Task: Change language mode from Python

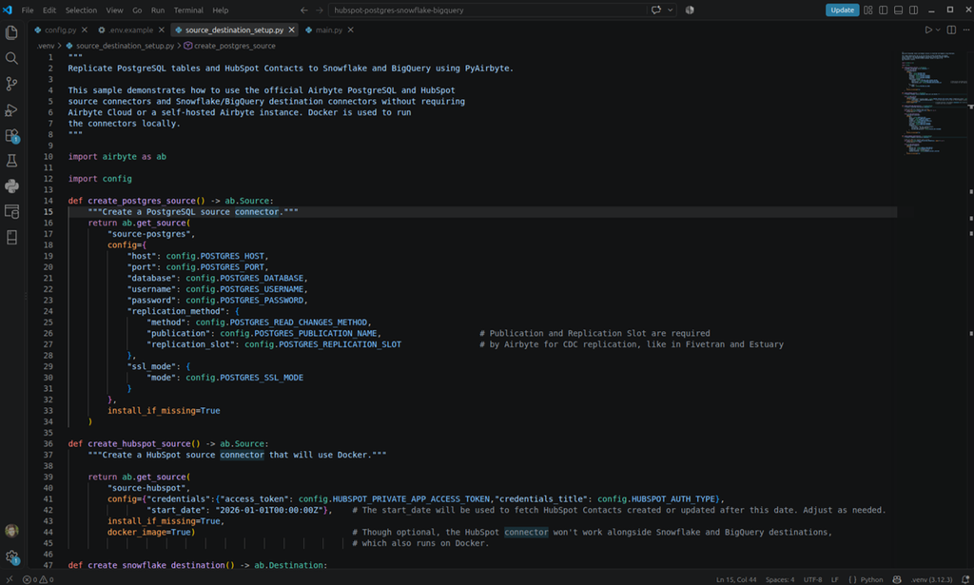Action: 871,579
